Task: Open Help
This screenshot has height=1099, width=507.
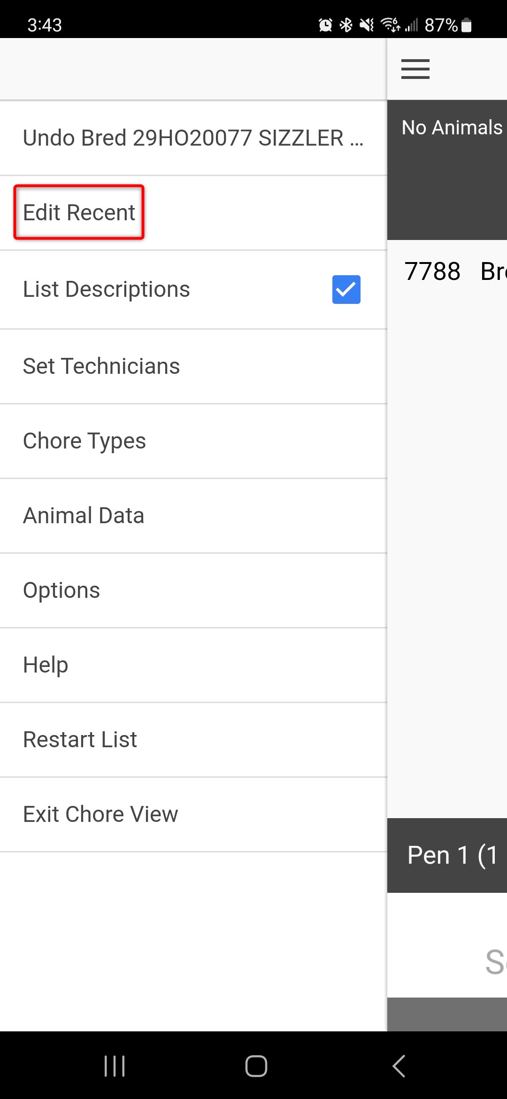Action: [193, 665]
